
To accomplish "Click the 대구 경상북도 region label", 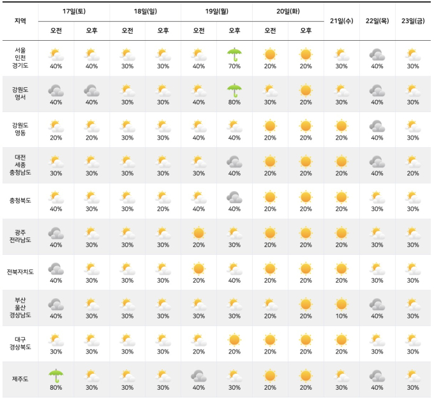I will (20, 343).
